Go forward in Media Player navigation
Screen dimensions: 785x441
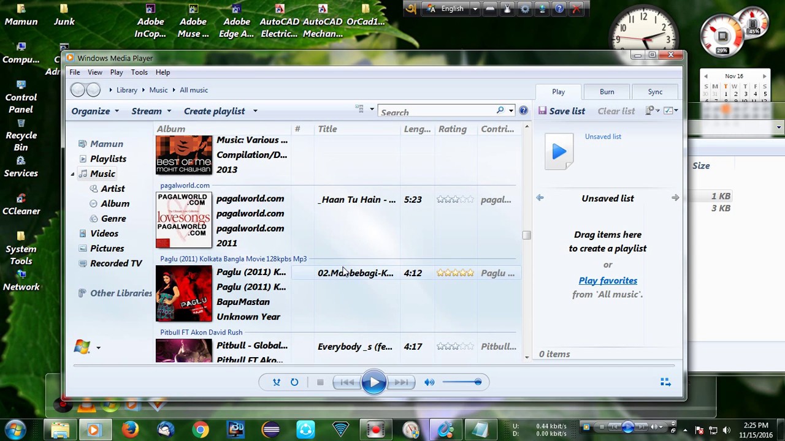(93, 90)
